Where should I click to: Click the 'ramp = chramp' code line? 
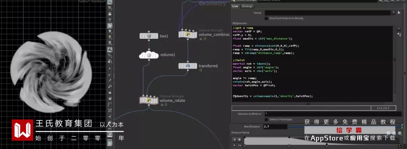263,53
